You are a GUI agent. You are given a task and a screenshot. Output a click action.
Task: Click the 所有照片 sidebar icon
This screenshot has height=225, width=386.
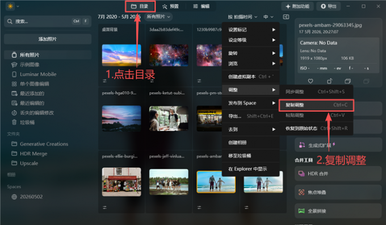click(x=14, y=55)
